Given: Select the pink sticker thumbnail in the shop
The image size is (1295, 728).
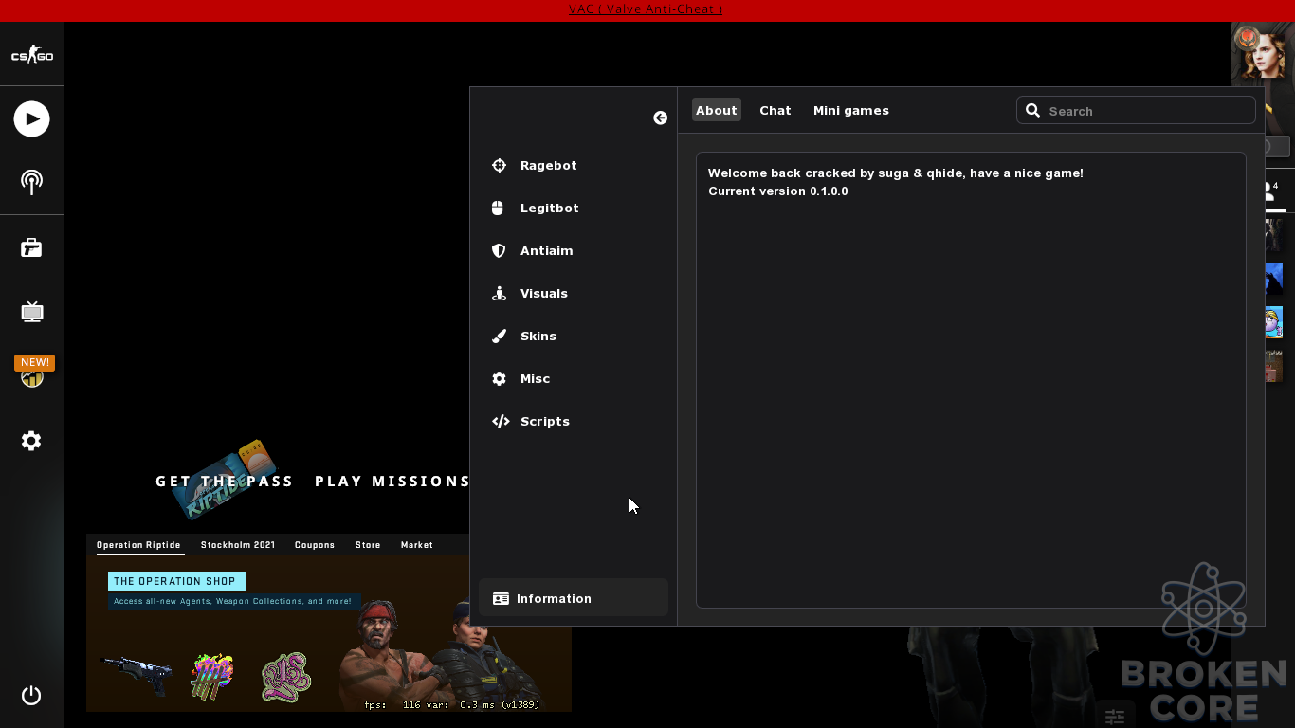Looking at the screenshot, I should tap(285, 677).
